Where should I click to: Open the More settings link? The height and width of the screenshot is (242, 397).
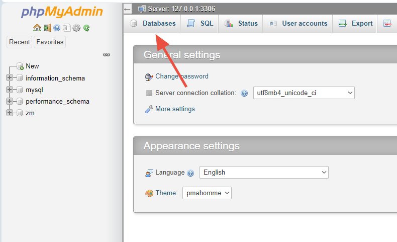pyautogui.click(x=175, y=109)
